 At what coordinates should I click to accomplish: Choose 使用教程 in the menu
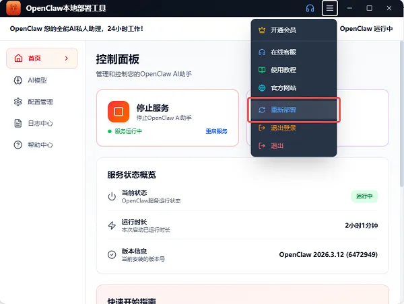294,70
